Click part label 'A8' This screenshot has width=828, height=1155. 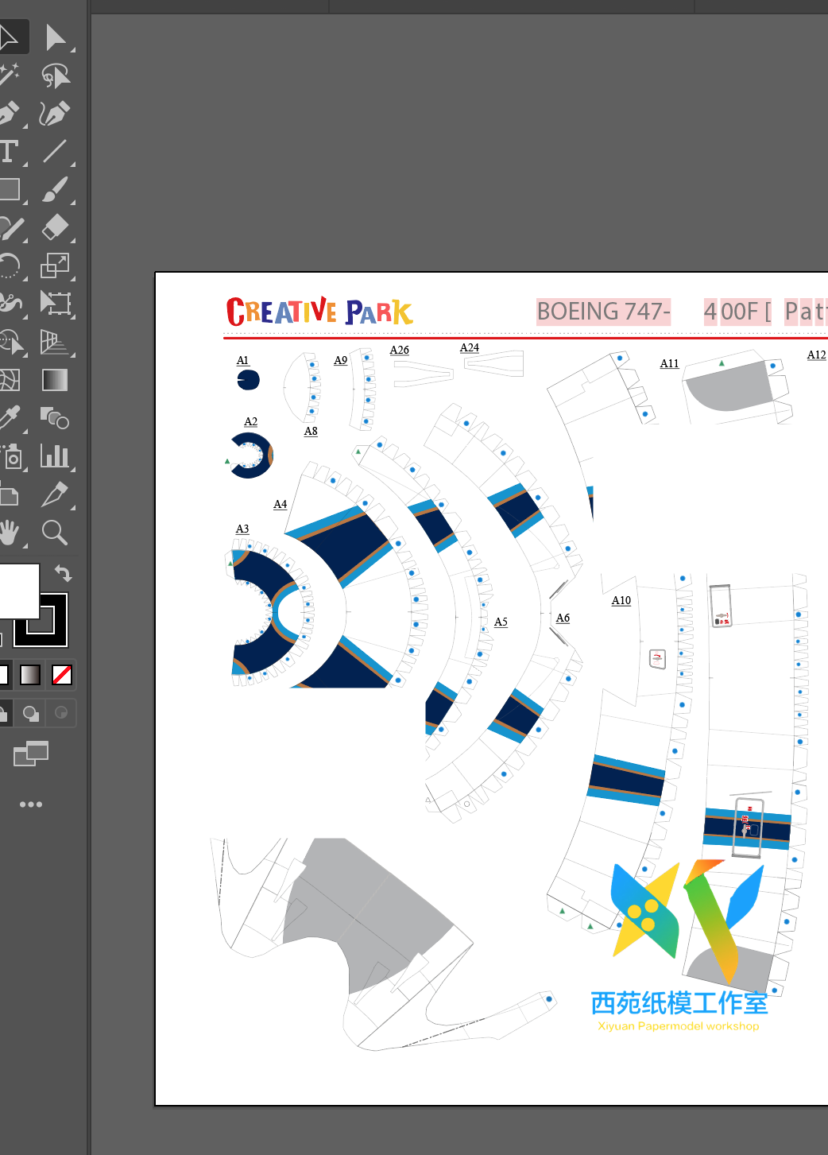[x=311, y=431]
